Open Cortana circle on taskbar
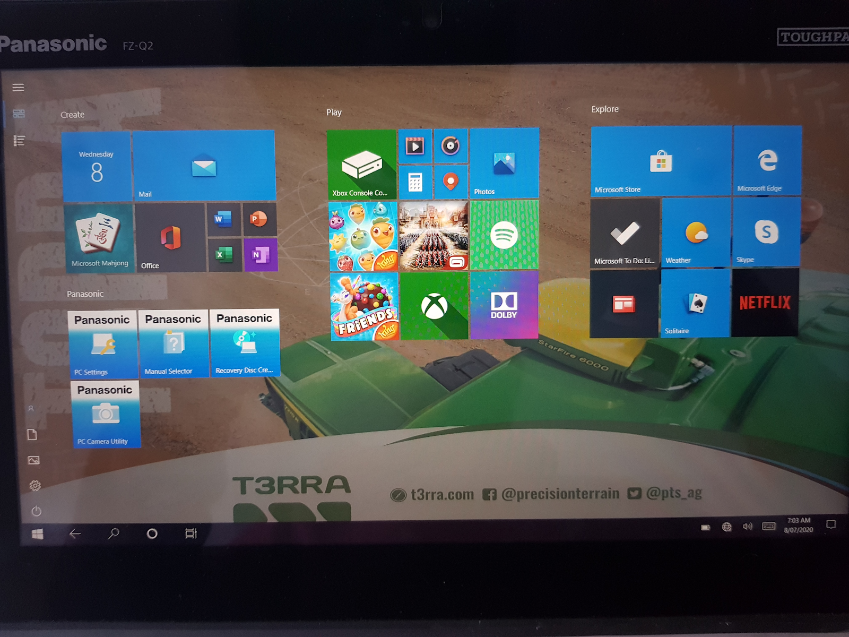The image size is (849, 637). coord(152,533)
